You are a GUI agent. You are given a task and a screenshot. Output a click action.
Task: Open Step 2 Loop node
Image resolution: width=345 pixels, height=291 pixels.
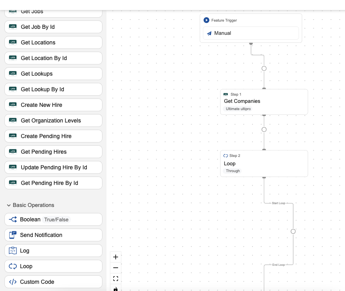click(x=264, y=164)
